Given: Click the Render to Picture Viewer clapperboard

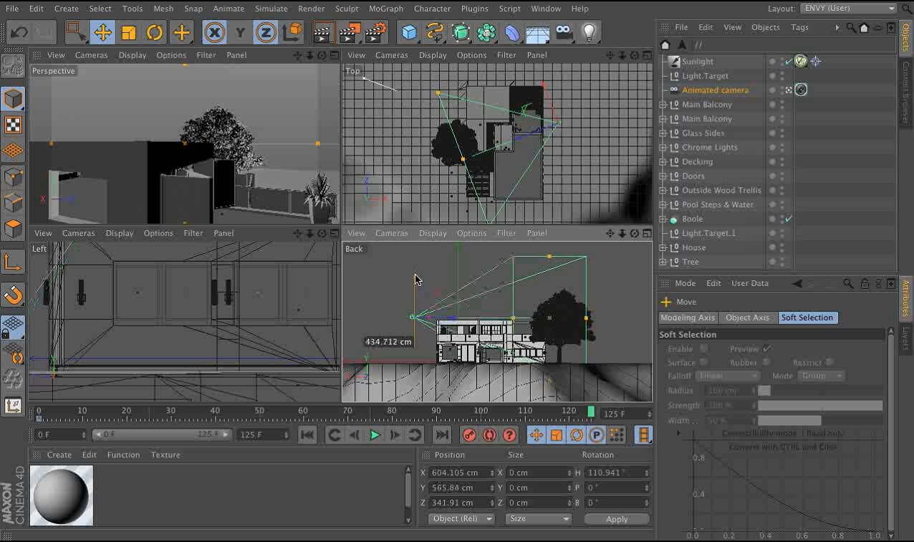Looking at the screenshot, I should (350, 32).
